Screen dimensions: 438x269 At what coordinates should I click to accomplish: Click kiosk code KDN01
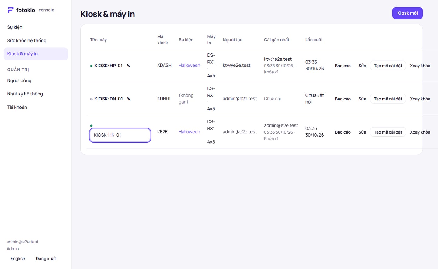coord(164,98)
